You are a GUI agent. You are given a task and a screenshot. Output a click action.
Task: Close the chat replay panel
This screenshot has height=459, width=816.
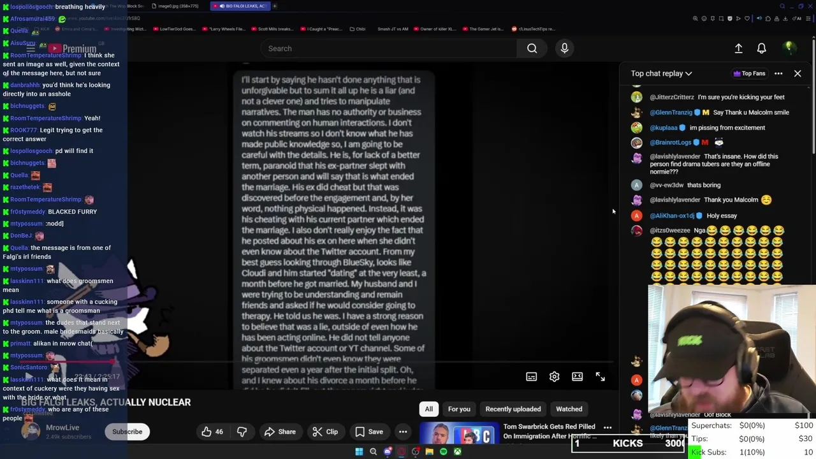(x=798, y=73)
